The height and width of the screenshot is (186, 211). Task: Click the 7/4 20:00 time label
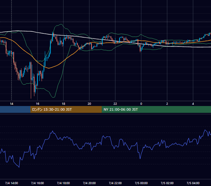coord(89,183)
